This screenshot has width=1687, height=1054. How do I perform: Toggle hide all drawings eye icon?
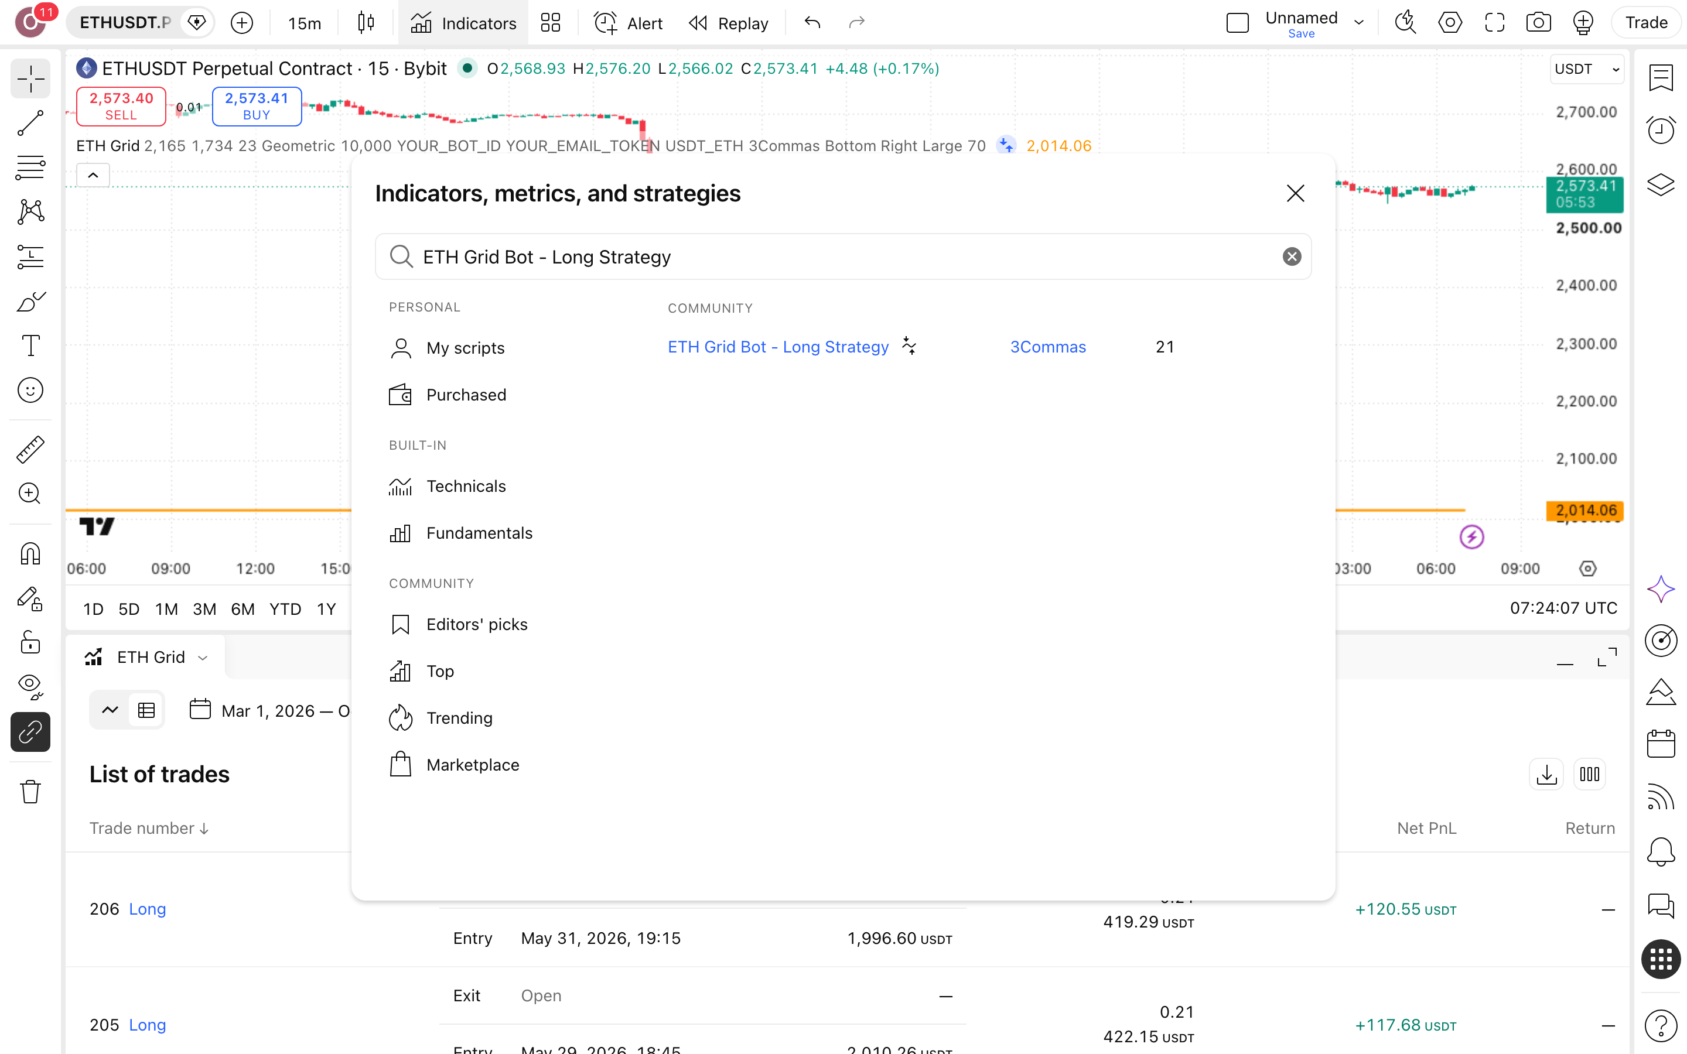click(30, 687)
